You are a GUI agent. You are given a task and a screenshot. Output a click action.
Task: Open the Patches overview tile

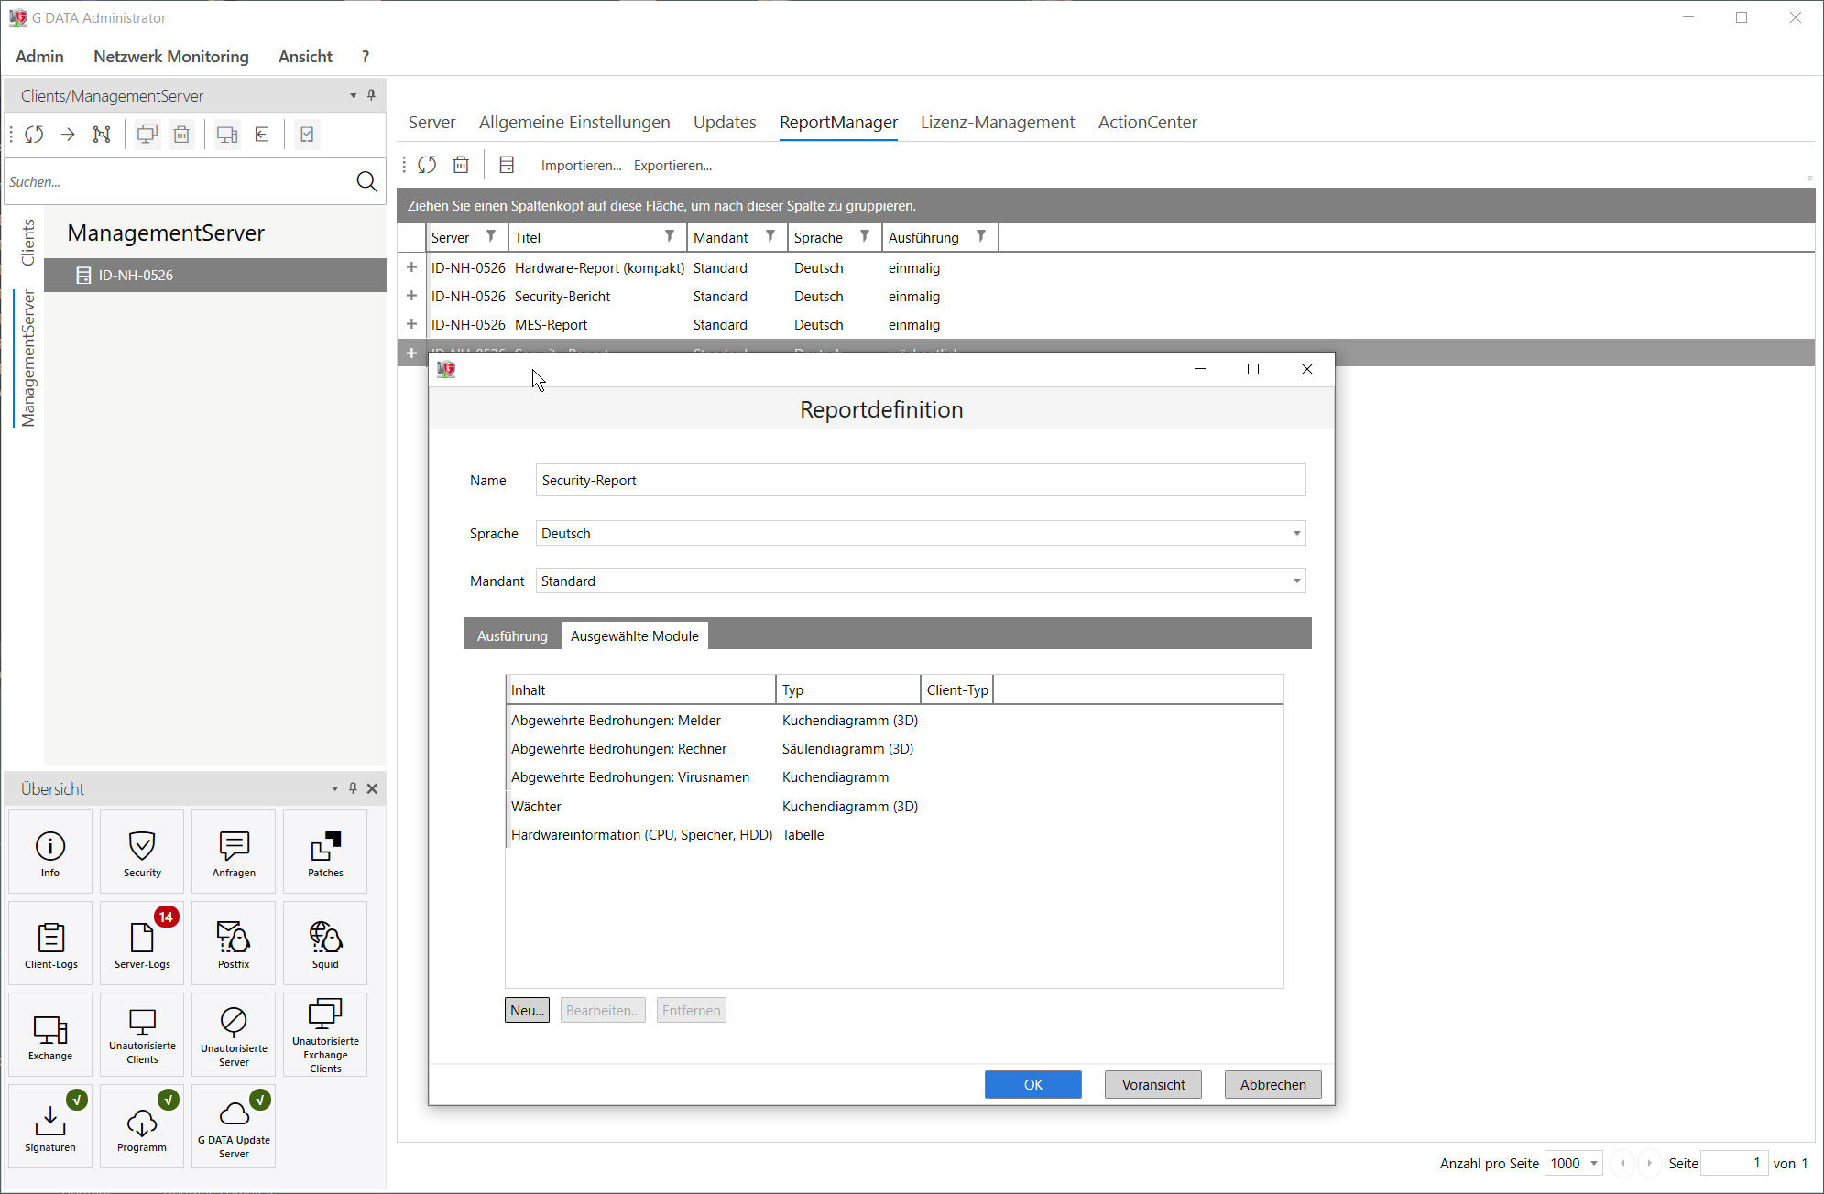(x=325, y=852)
